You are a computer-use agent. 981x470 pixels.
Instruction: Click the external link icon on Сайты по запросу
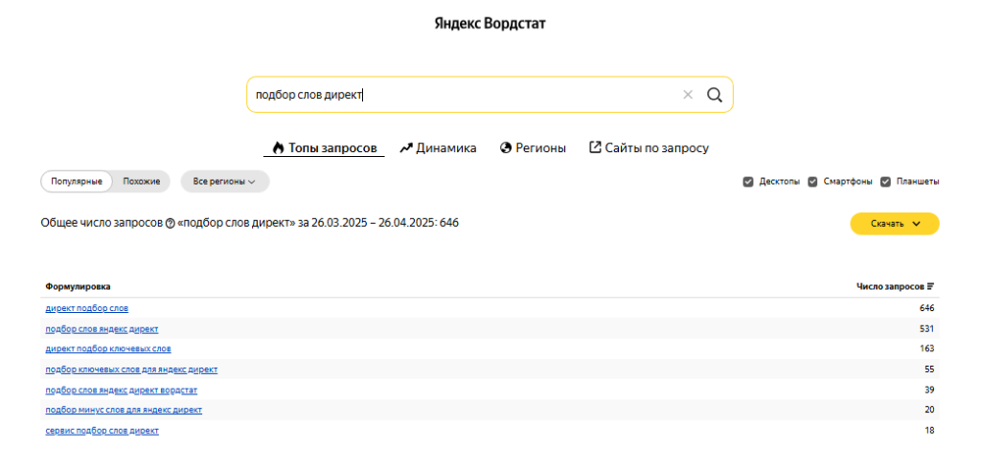point(596,147)
